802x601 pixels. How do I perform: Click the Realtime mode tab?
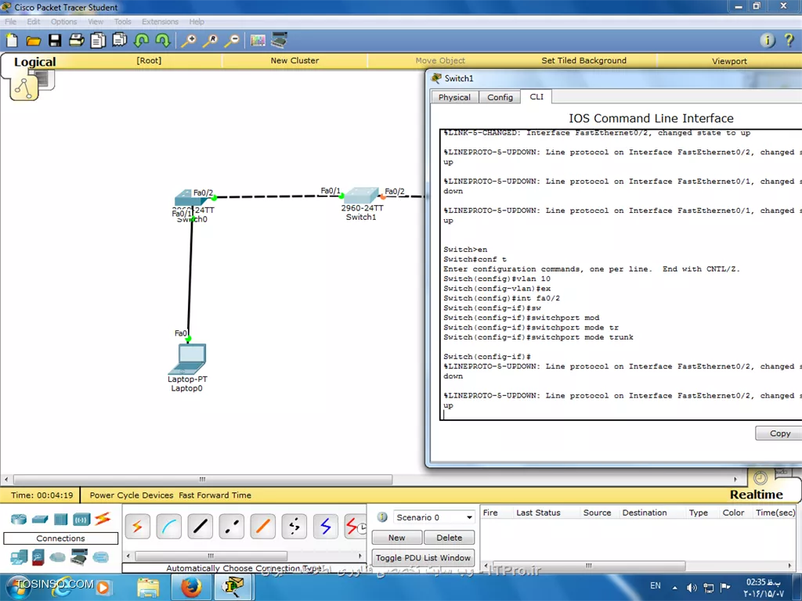coord(756,495)
